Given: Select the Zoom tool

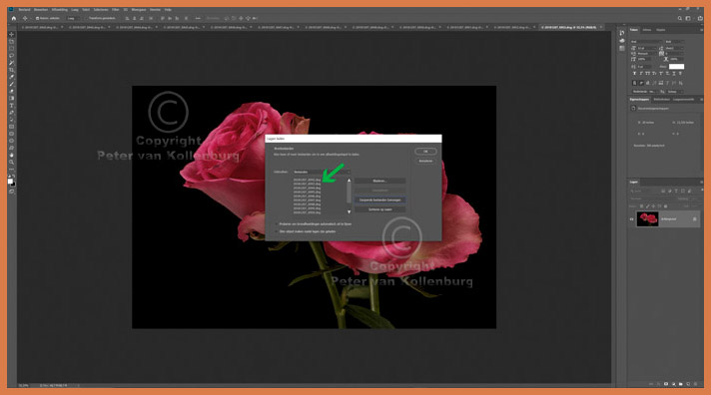Looking at the screenshot, I should point(12,163).
